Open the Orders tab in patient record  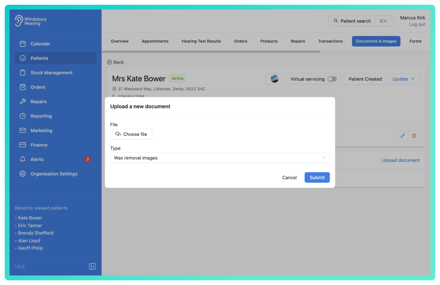(241, 41)
